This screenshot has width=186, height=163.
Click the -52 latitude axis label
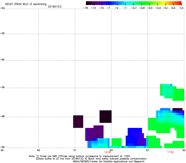(x=2, y=33)
